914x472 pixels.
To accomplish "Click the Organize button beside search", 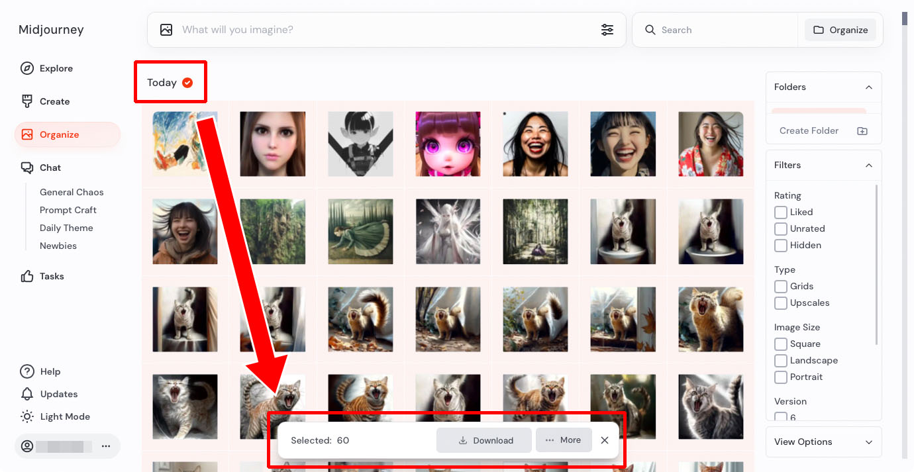I will click(840, 30).
